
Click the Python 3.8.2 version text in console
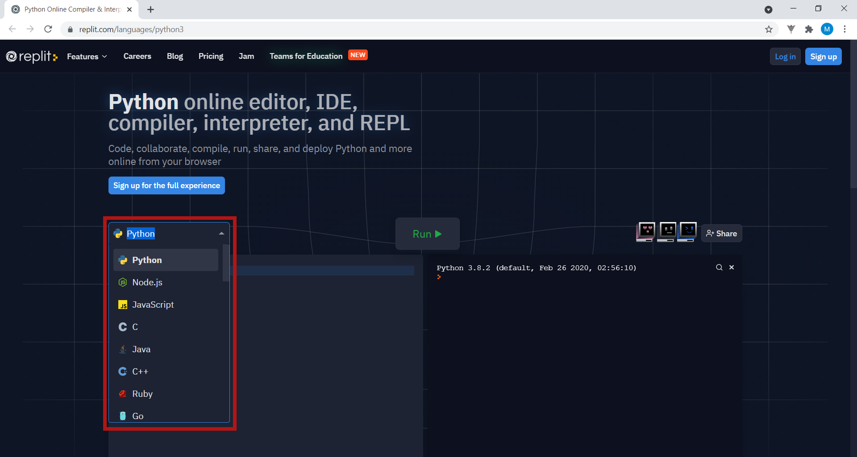click(537, 268)
